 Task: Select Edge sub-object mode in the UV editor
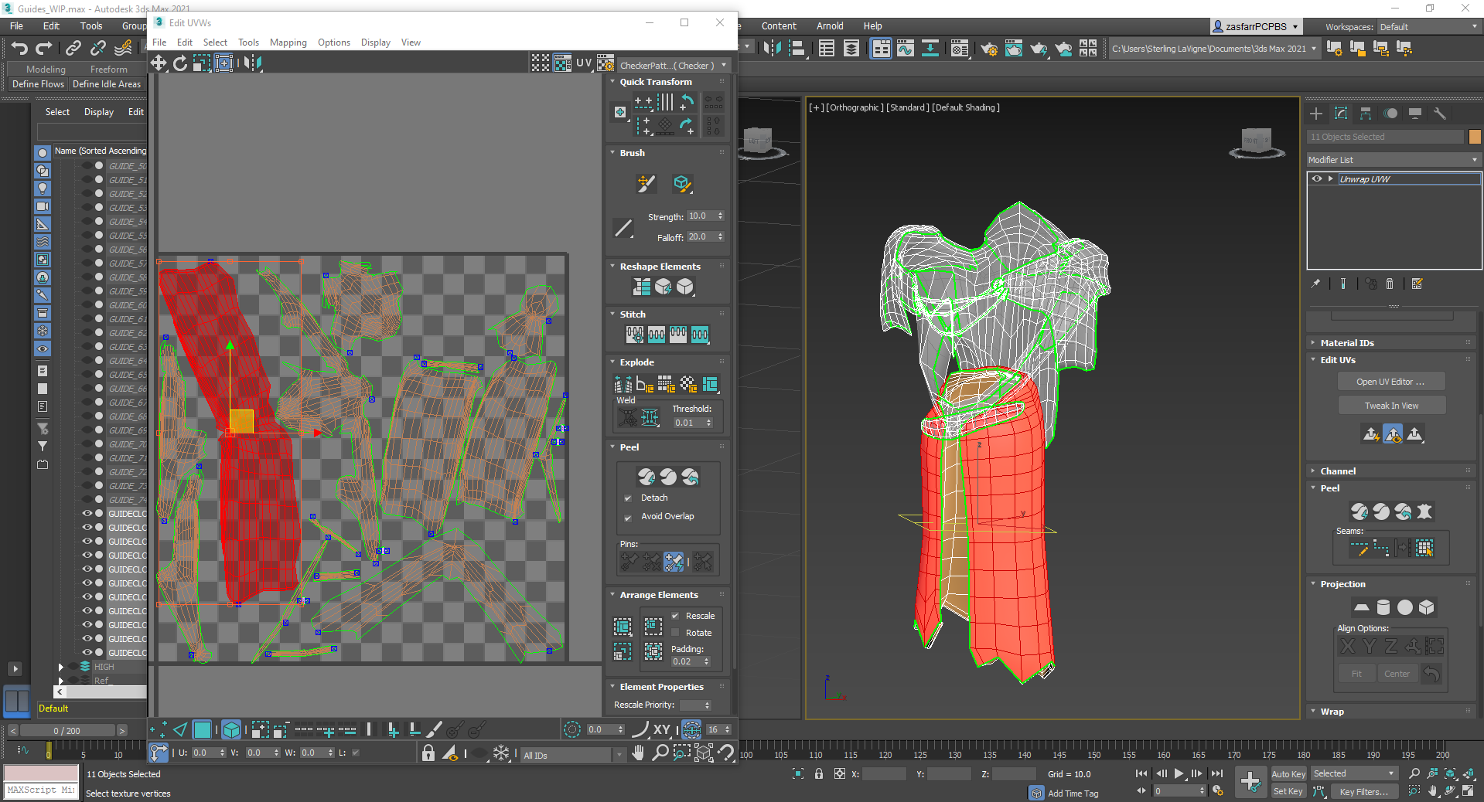pyautogui.click(x=180, y=729)
